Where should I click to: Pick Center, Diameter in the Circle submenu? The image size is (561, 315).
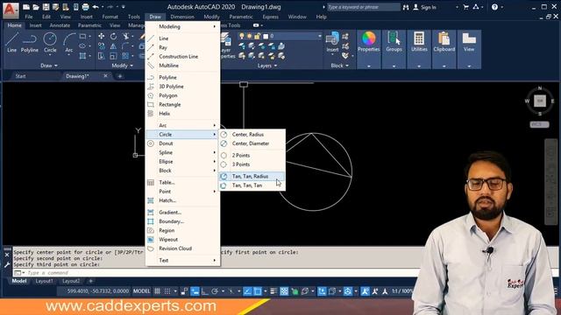tap(252, 143)
